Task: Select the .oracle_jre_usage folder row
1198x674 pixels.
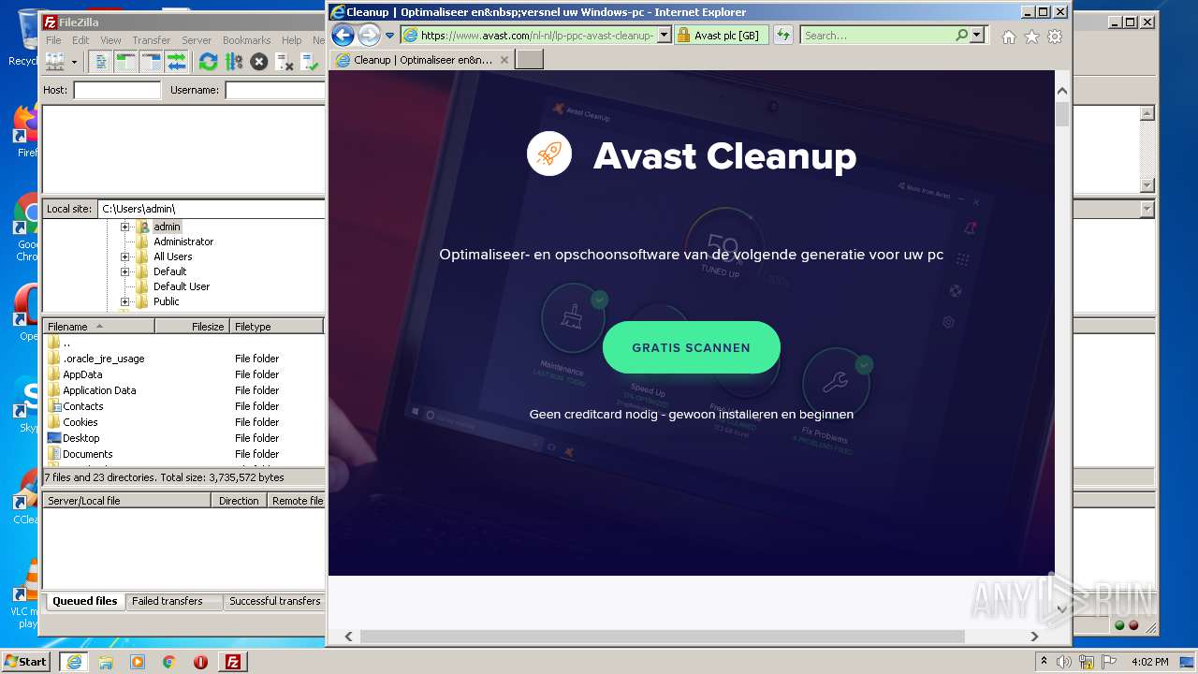Action: 183,359
